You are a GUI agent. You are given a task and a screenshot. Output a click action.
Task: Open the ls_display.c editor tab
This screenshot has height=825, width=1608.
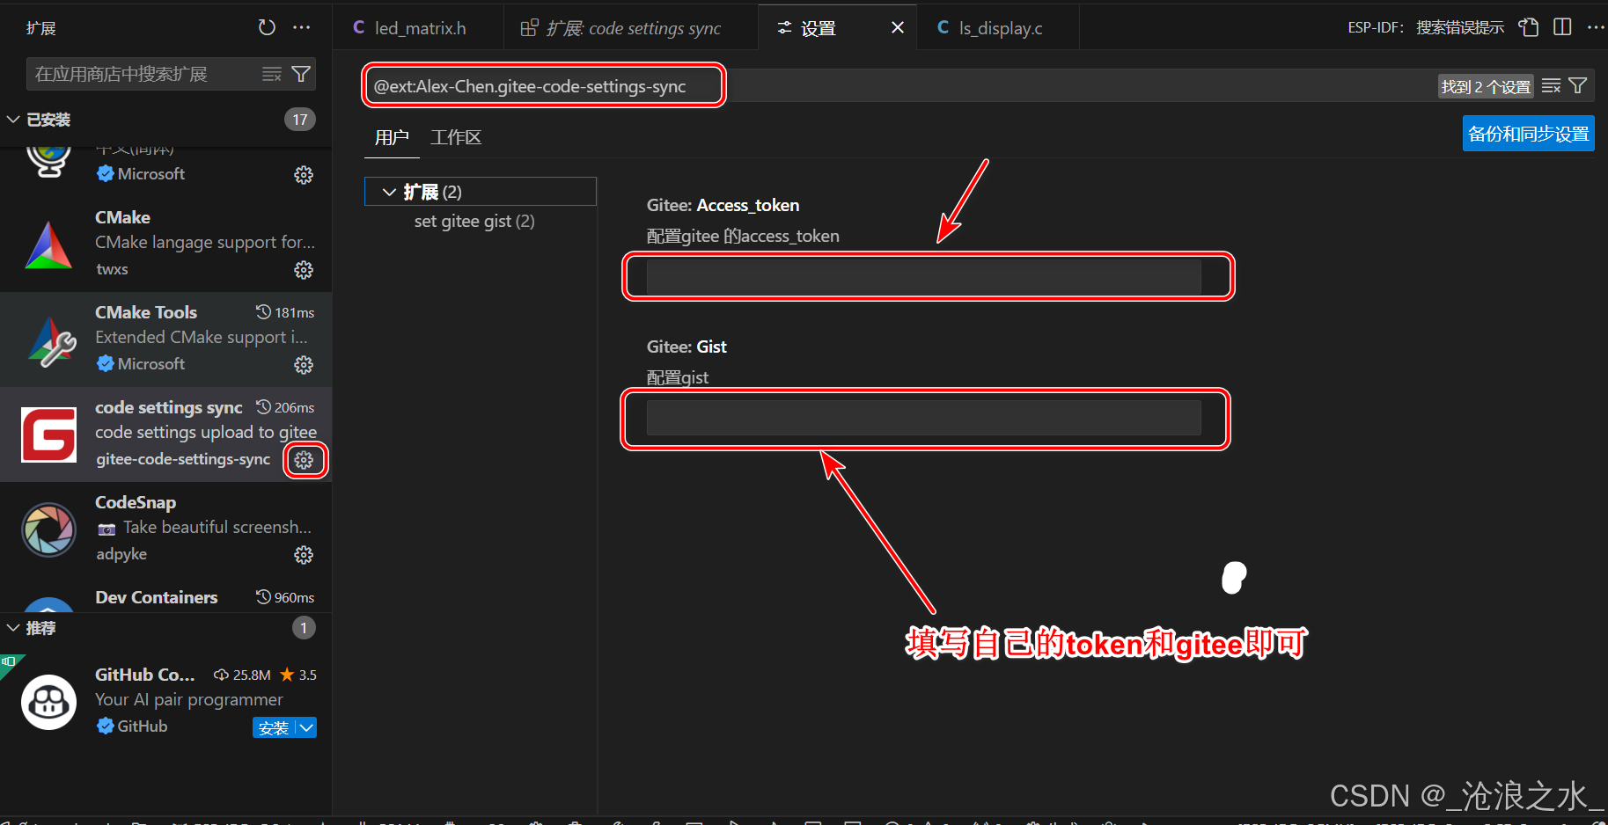pos(1000,27)
